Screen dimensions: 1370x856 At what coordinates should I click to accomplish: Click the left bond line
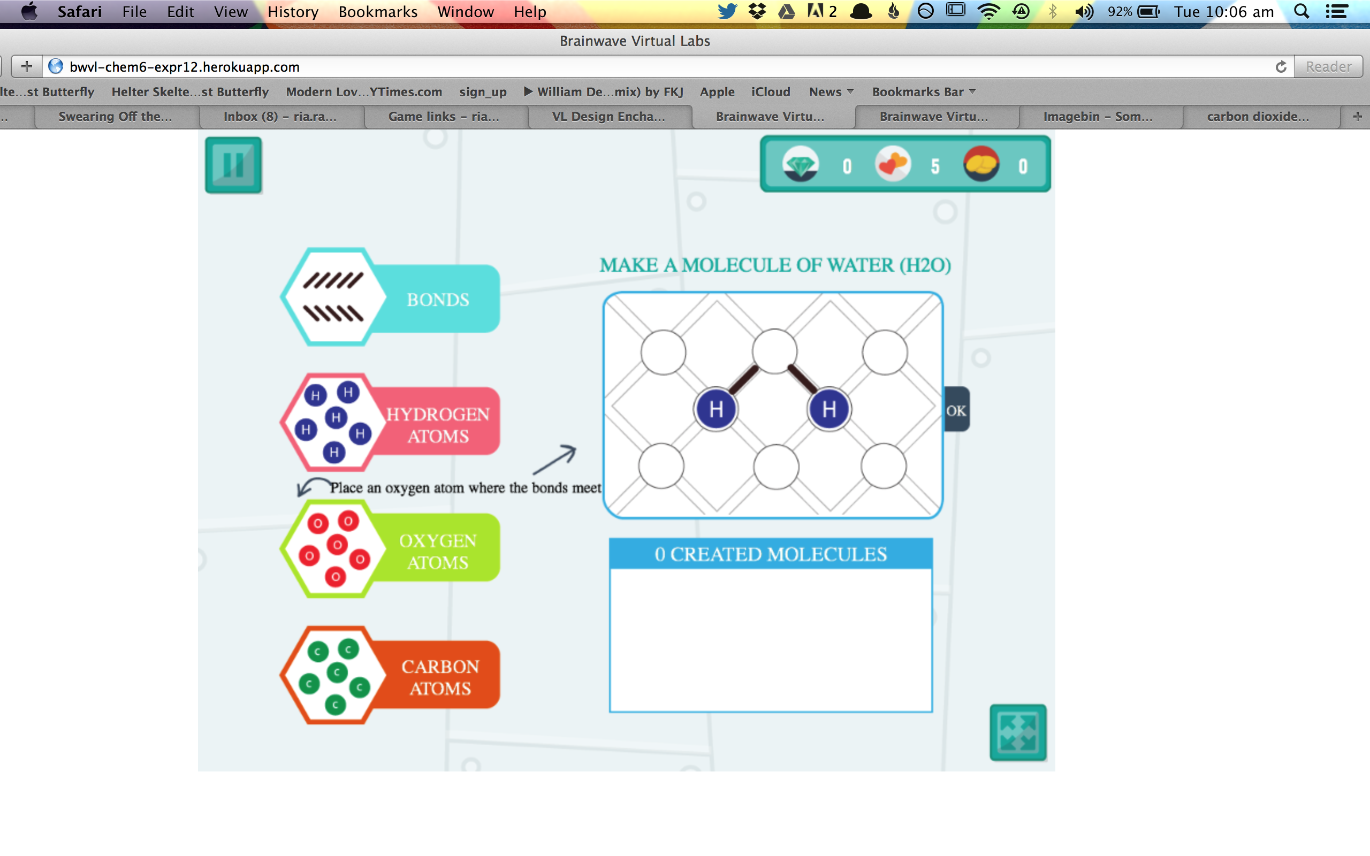[x=743, y=380]
